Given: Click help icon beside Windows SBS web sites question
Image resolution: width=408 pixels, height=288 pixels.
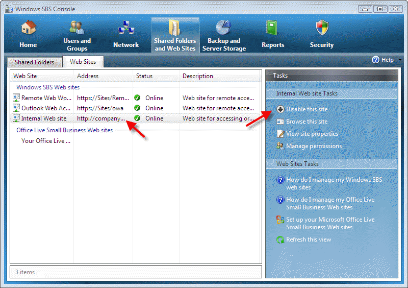Looking at the screenshot, I should pos(280,180).
